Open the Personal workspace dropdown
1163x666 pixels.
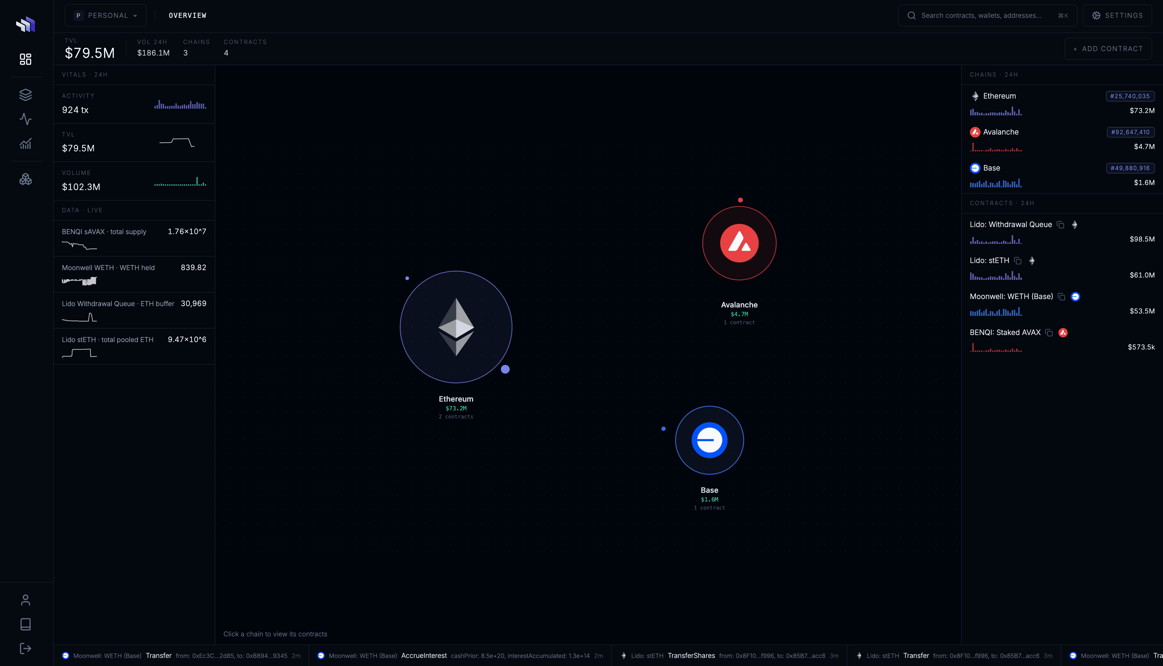tap(106, 15)
